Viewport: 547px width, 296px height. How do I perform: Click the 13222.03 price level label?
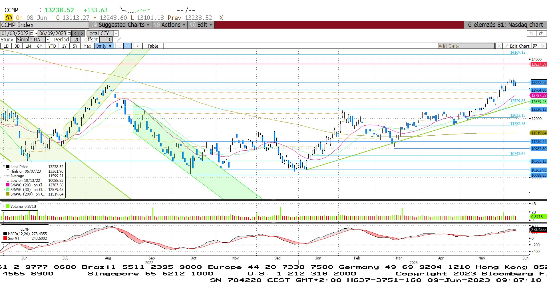click(538, 82)
